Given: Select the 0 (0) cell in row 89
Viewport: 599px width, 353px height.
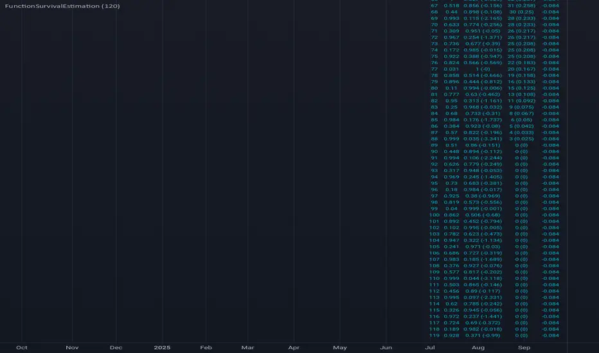Looking at the screenshot, I should (x=521, y=146).
